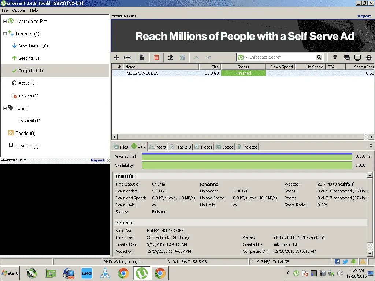Click the Create New Torrent file icon

[x=142, y=57]
